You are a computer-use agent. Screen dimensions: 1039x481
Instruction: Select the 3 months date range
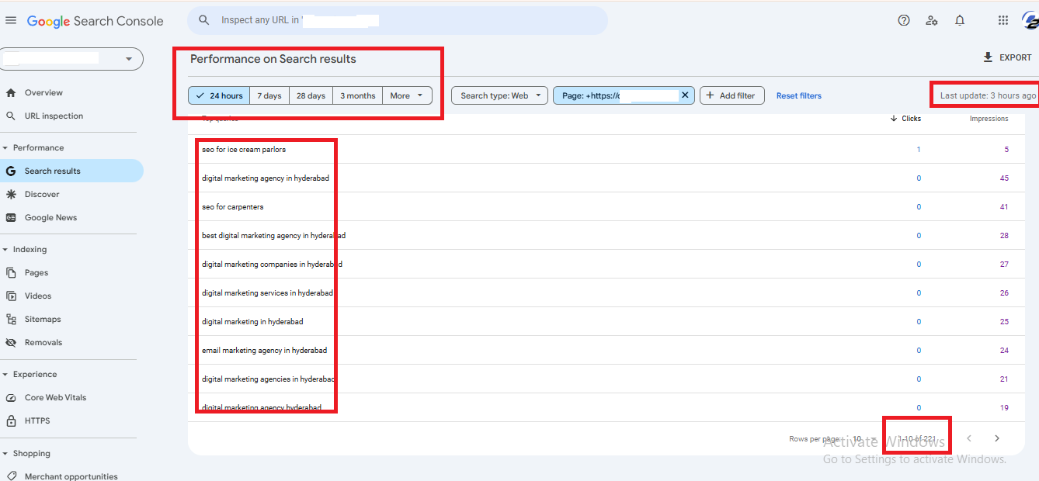pos(357,95)
